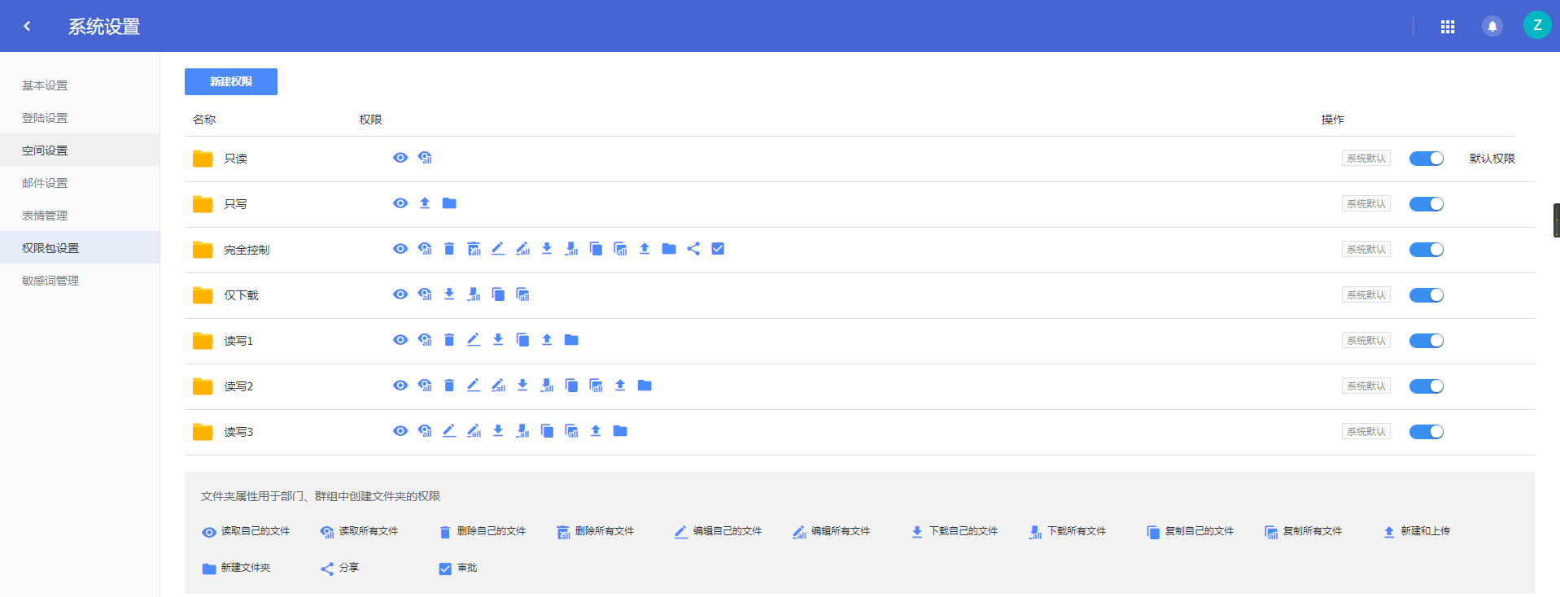
Task: Click the back arrow in header
Action: (27, 26)
